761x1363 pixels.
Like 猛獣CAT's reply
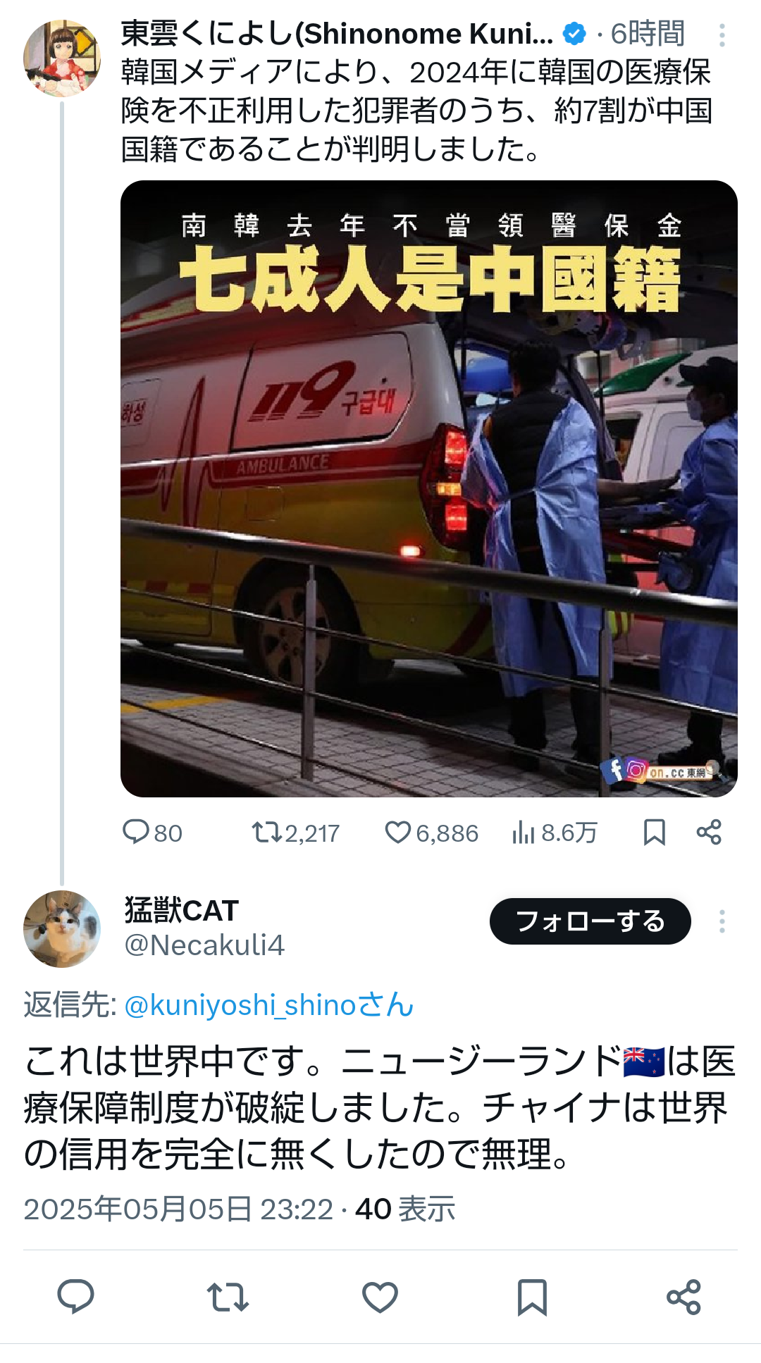click(380, 1297)
